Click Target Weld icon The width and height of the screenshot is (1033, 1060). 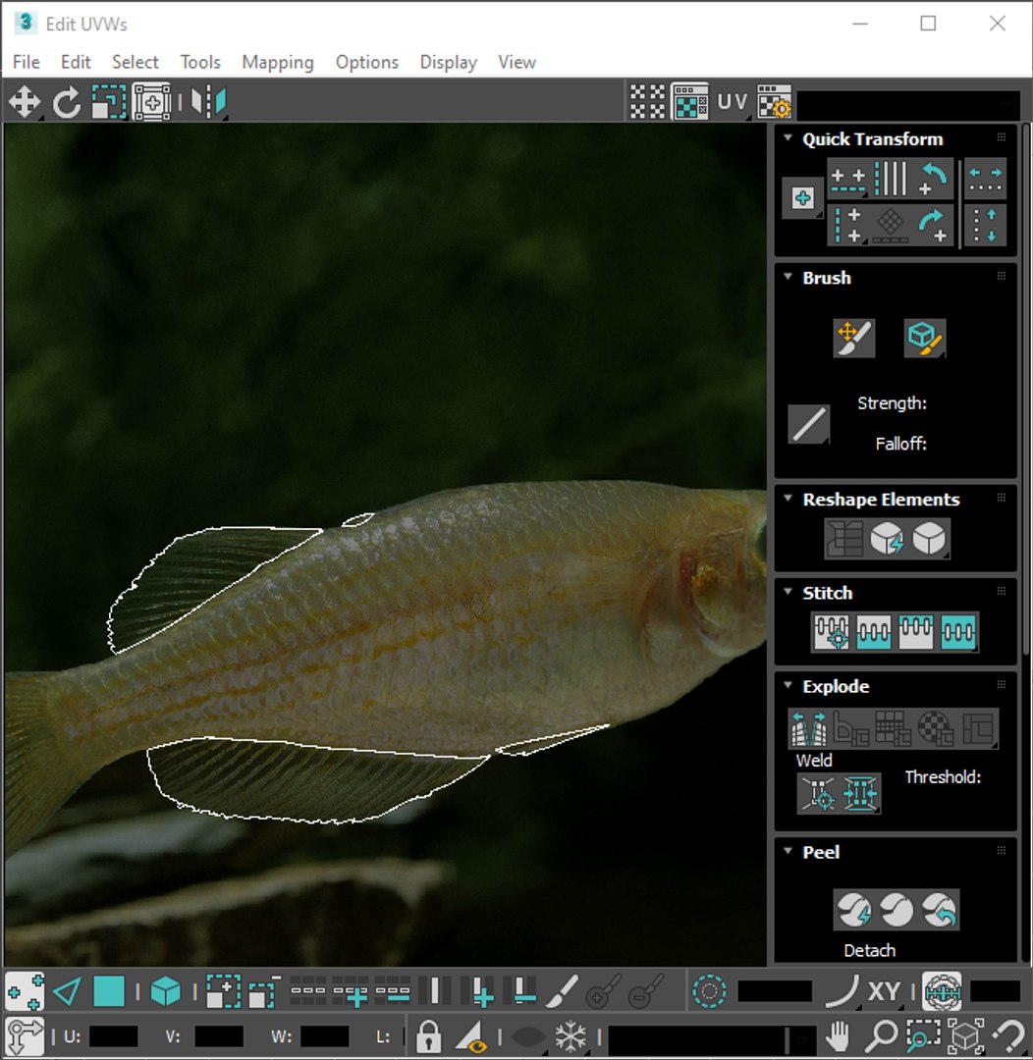click(818, 793)
